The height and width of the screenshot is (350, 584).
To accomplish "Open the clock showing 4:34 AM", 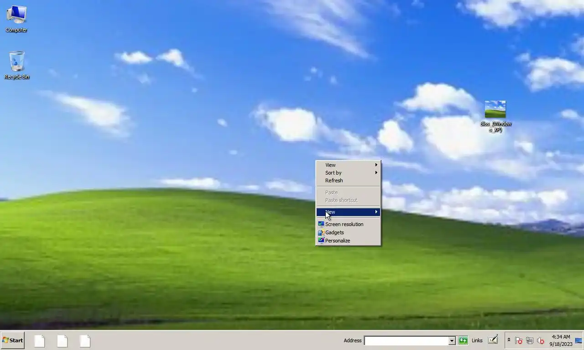I will pyautogui.click(x=561, y=340).
